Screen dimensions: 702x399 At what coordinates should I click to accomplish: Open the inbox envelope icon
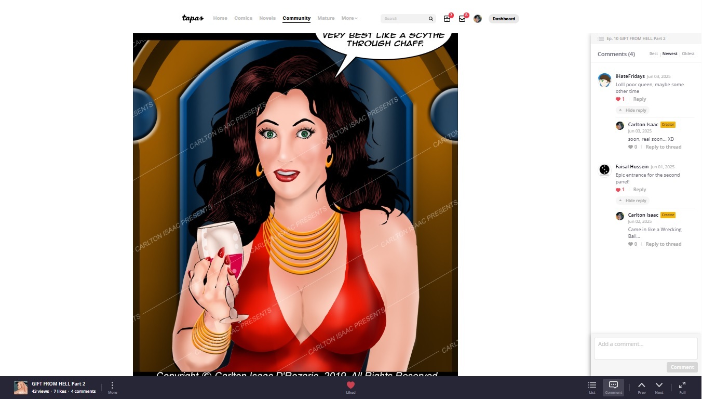click(x=462, y=19)
